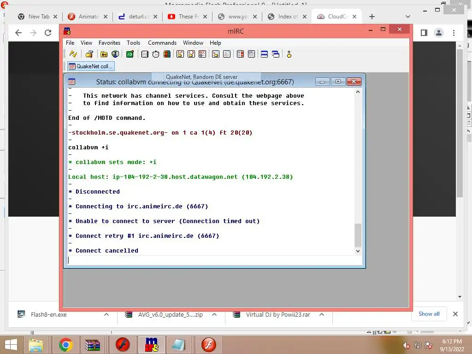
Task: Open the Chrome profile avatar icon
Action: pos(439,33)
